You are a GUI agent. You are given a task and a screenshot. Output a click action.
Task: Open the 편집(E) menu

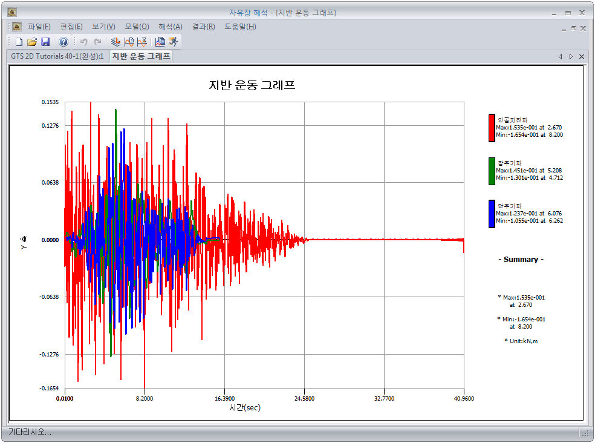[x=71, y=27]
